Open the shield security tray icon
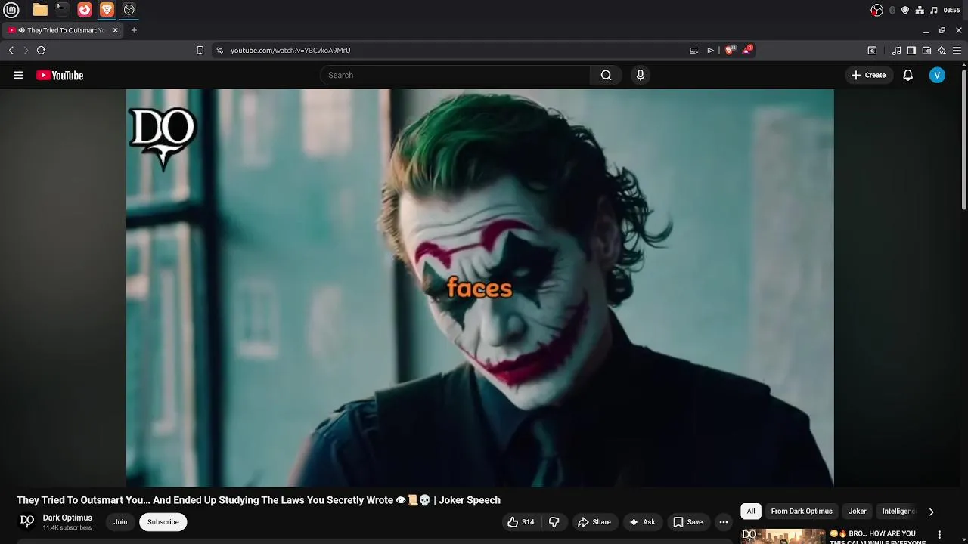Image resolution: width=968 pixels, height=544 pixels. tap(905, 10)
